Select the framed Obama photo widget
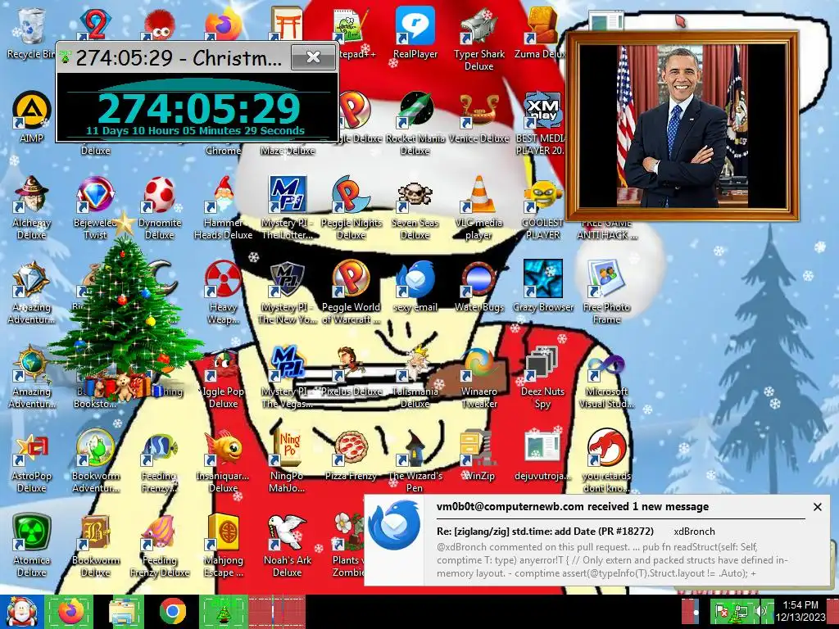Image resolution: width=839 pixels, height=629 pixels. (683, 125)
